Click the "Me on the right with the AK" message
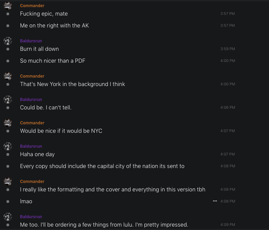269x230 pixels. coord(54,25)
